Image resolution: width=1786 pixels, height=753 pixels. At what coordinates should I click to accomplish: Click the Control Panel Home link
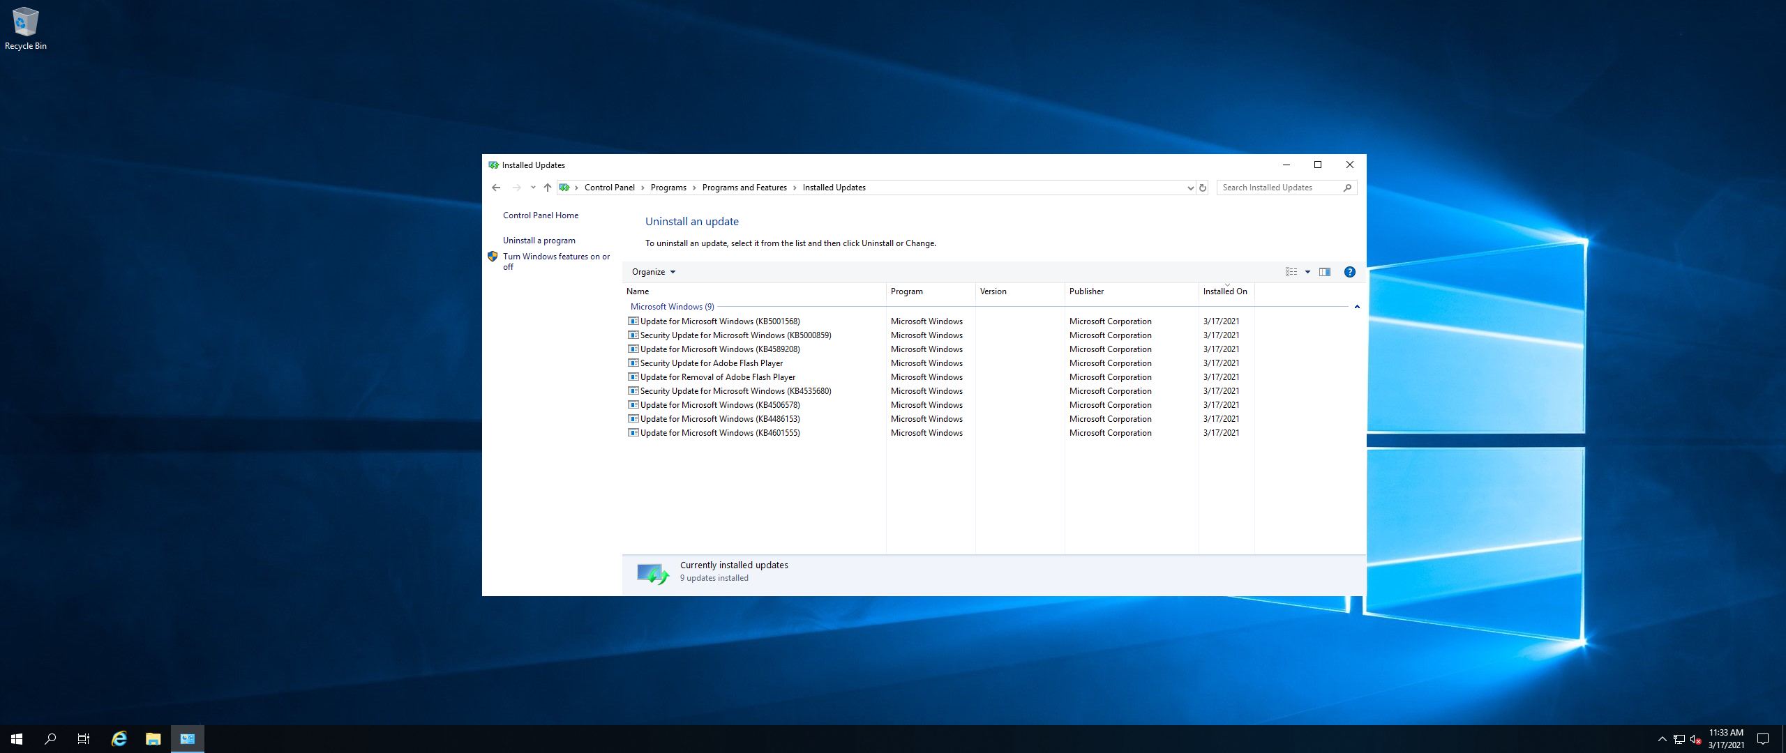[541, 215]
